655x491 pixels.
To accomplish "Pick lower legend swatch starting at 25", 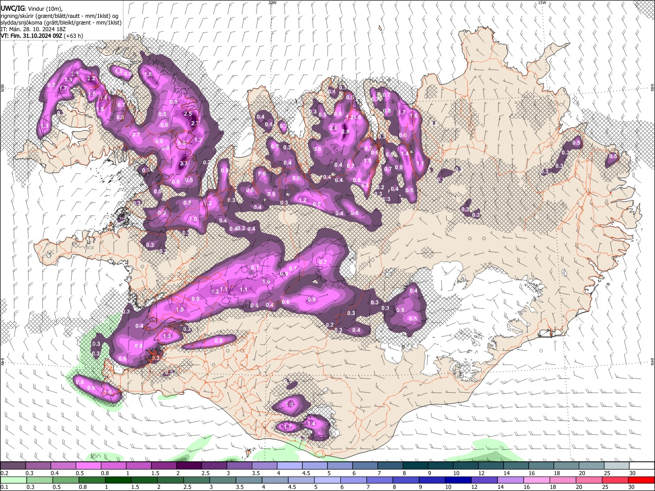I will click(x=616, y=480).
